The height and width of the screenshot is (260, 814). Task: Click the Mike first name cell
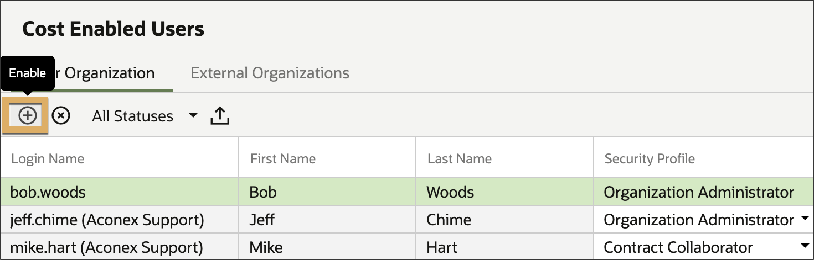click(327, 247)
